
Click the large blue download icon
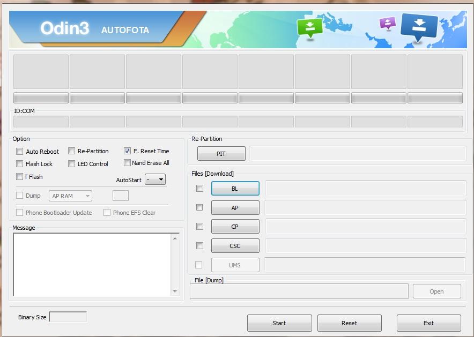tap(419, 27)
